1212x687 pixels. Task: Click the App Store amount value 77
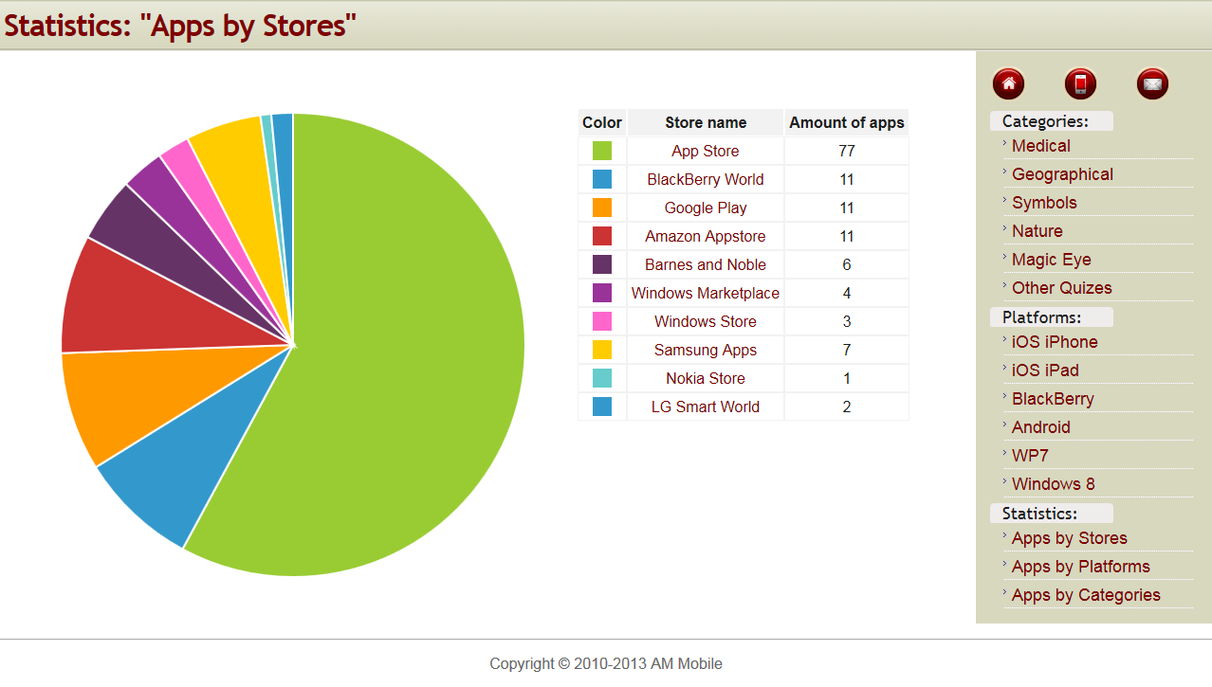click(847, 151)
